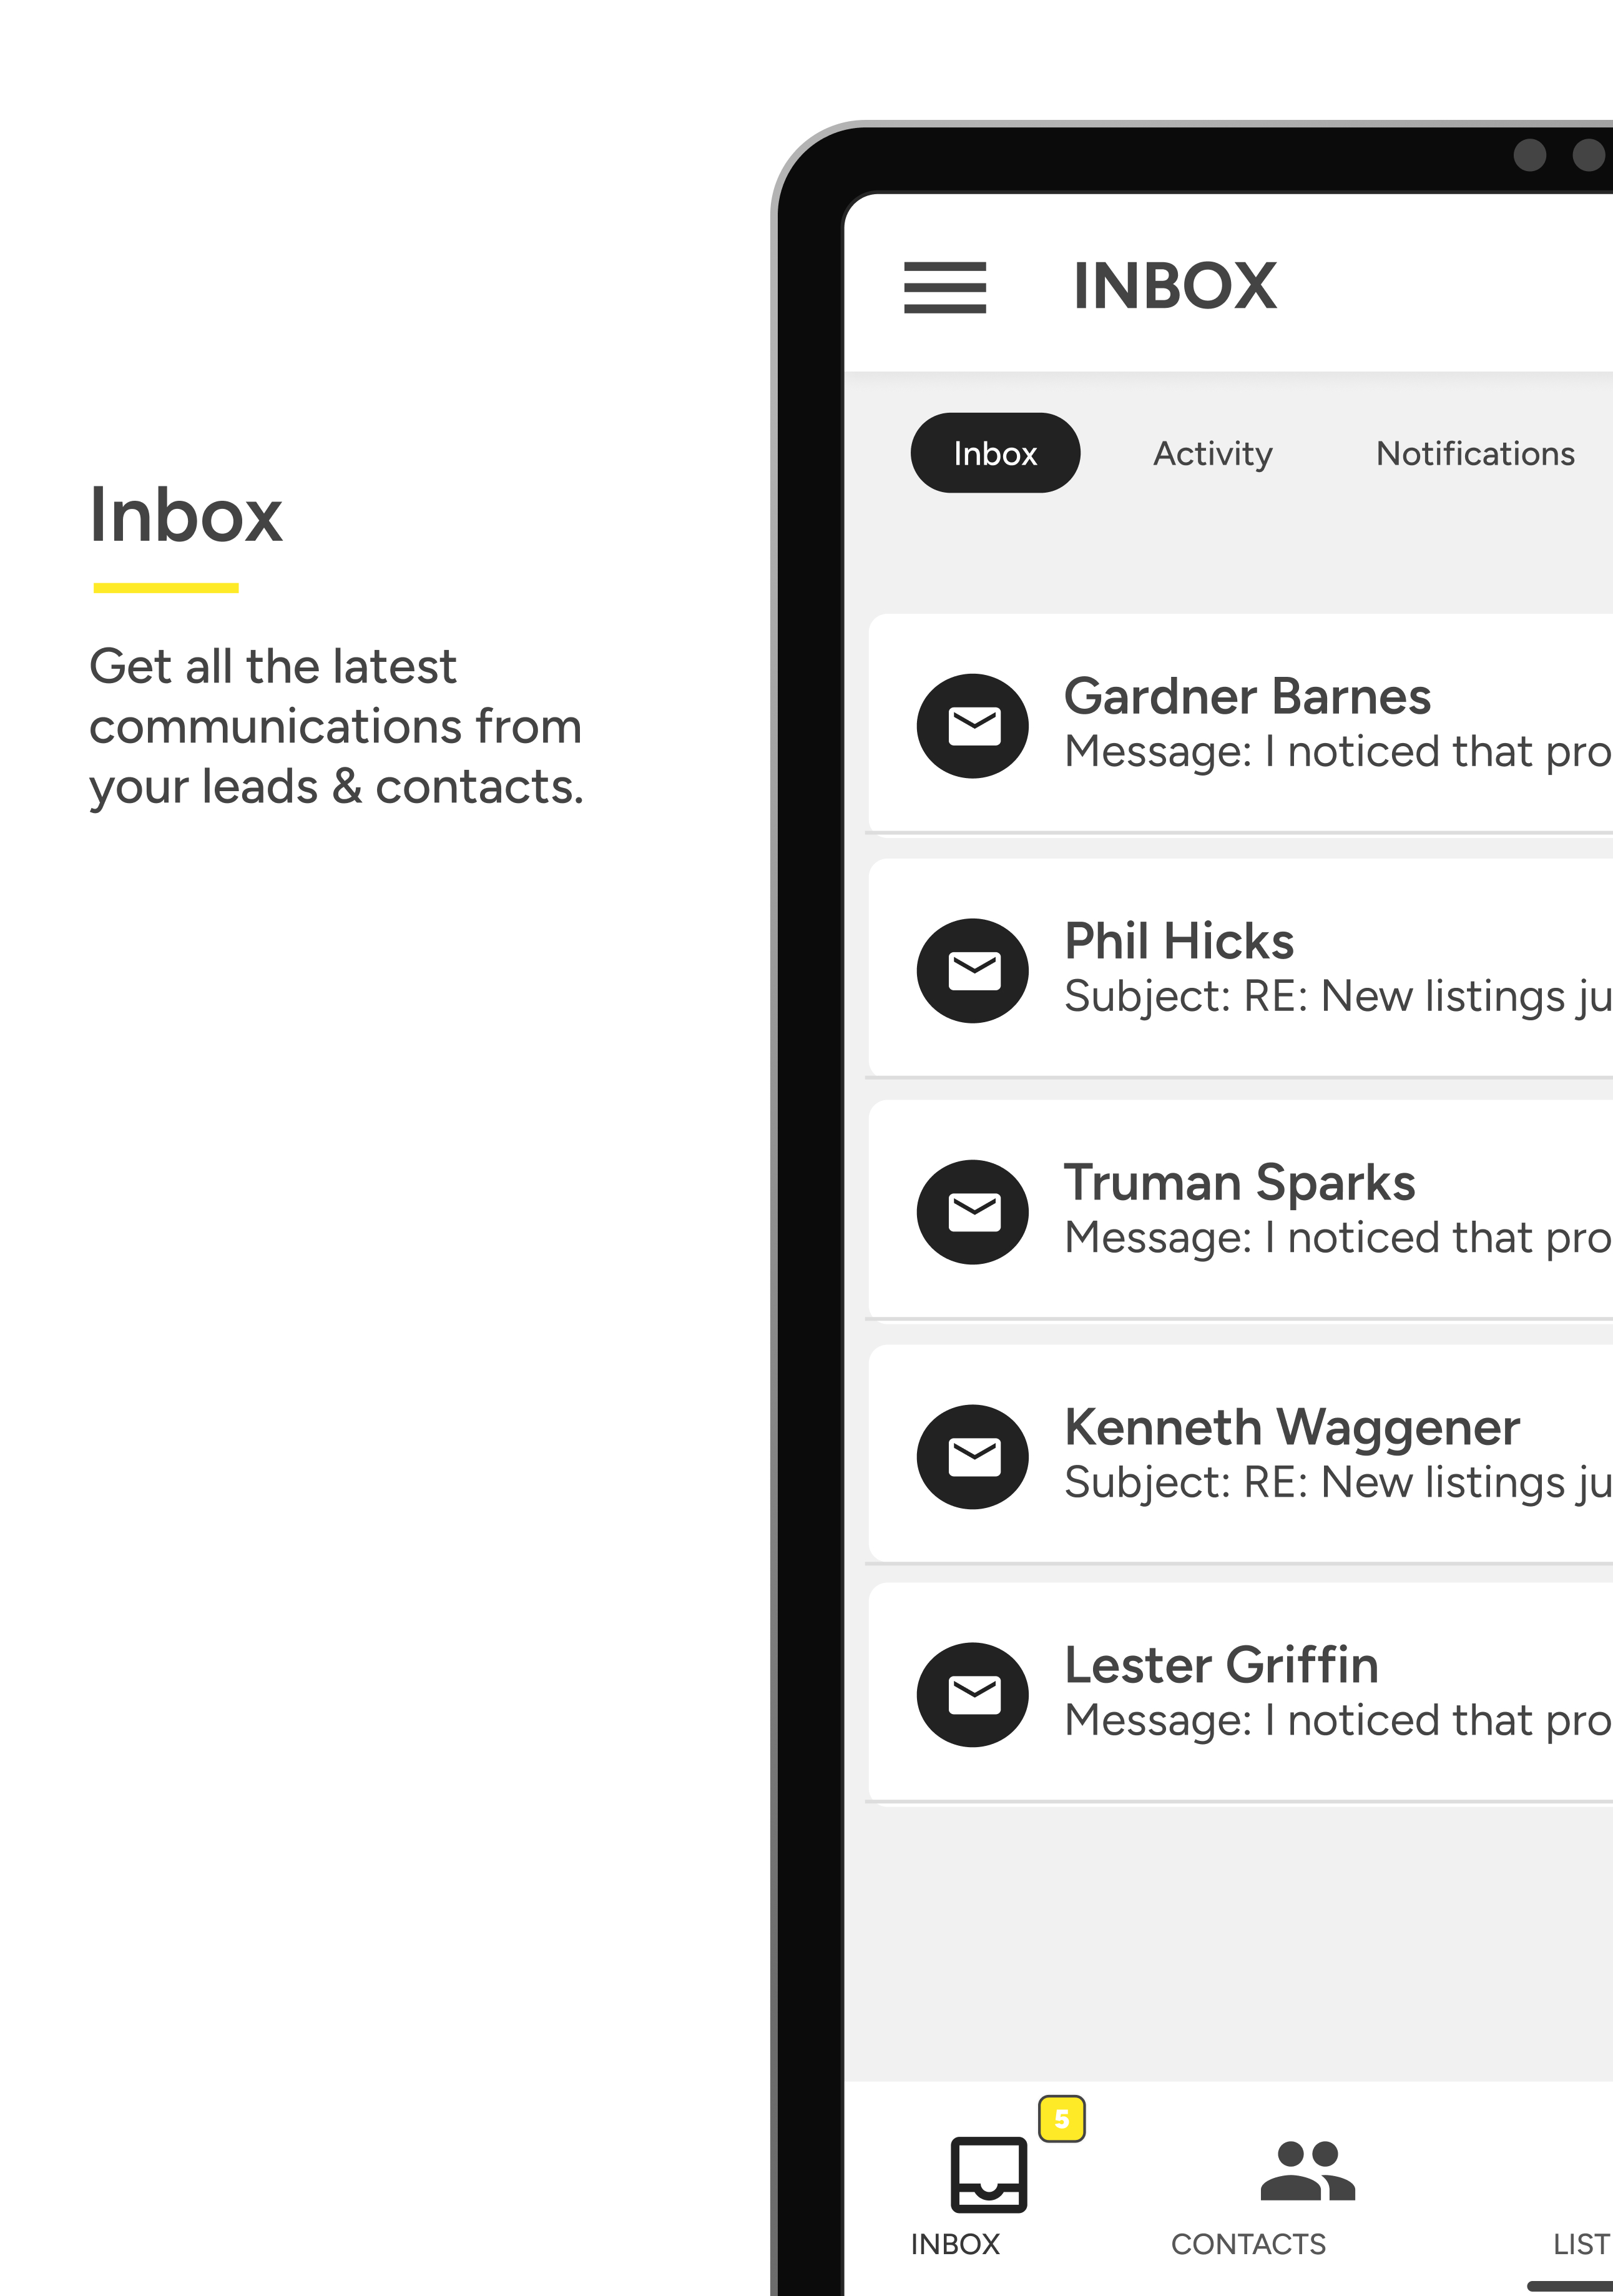Open the Truman Sparks name
Viewport: 1613px width, 2296px height.
pos(1239,1184)
